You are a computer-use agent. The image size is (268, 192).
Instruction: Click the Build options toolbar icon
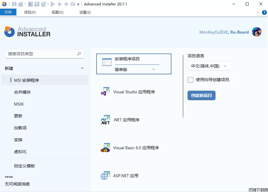44,4
